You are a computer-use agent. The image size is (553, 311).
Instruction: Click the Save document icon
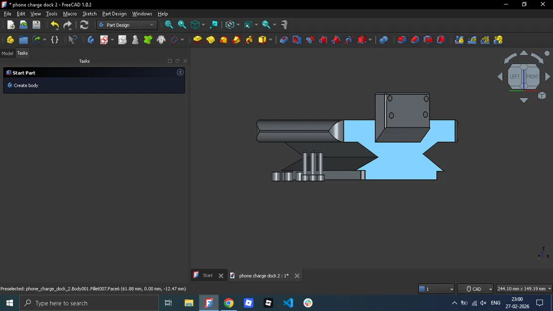(36, 25)
